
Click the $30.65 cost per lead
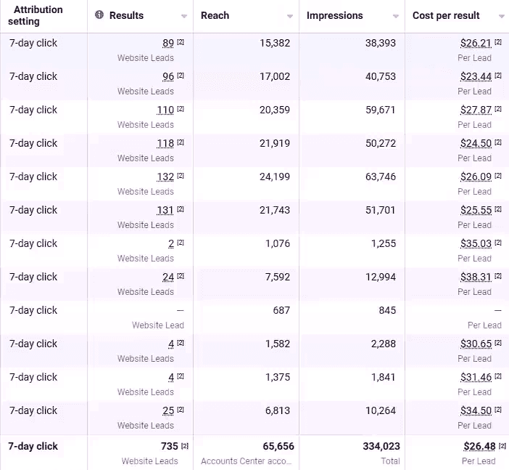pos(476,344)
